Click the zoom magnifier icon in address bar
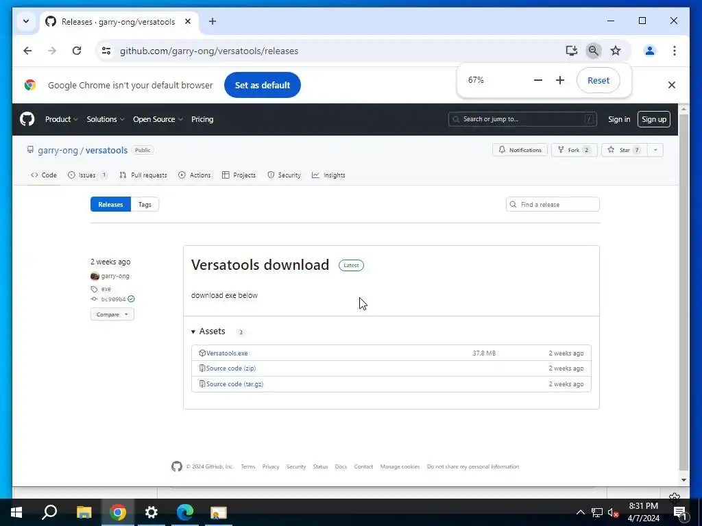Viewport: 702px width, 526px height. [593, 51]
